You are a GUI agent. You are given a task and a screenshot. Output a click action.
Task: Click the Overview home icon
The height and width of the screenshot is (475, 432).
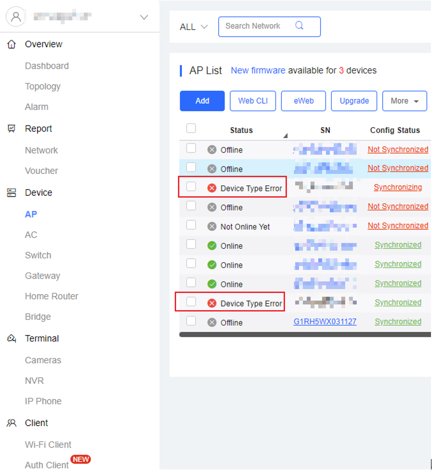click(x=11, y=44)
